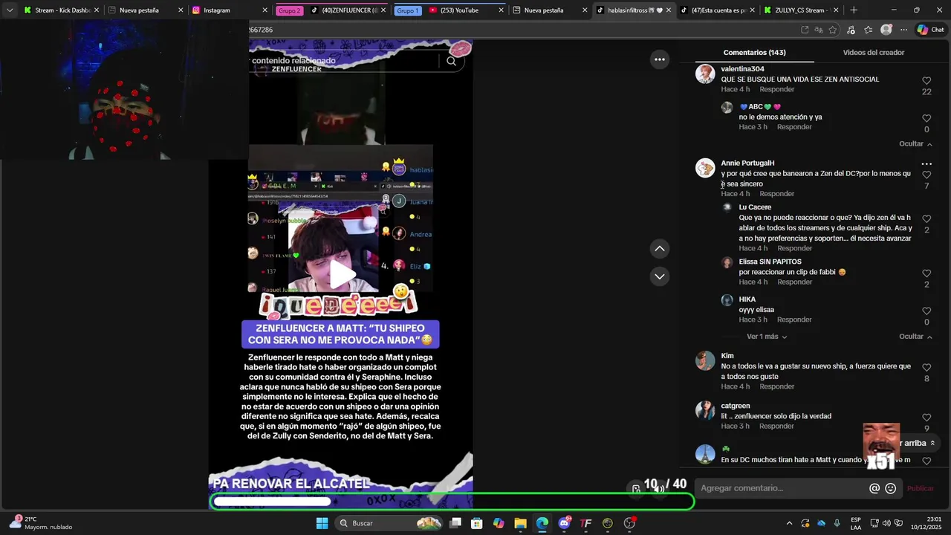Open the Edge settings and more menu

[903, 30]
